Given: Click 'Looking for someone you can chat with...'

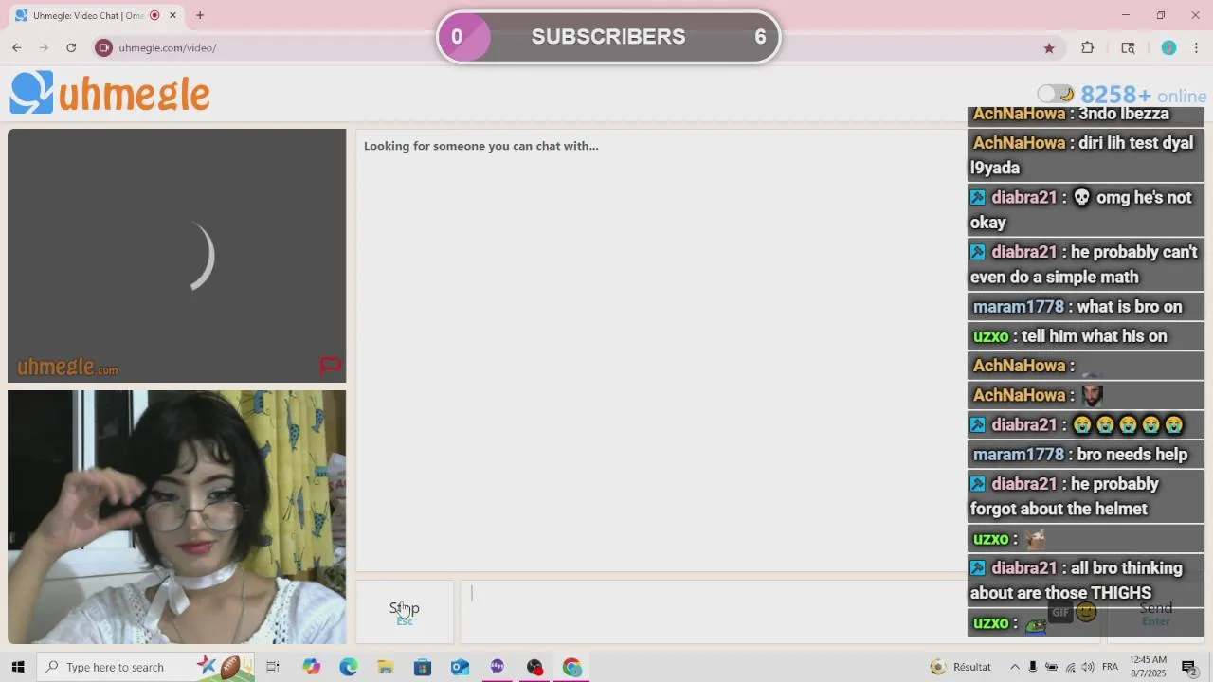Looking at the screenshot, I should click(x=481, y=146).
